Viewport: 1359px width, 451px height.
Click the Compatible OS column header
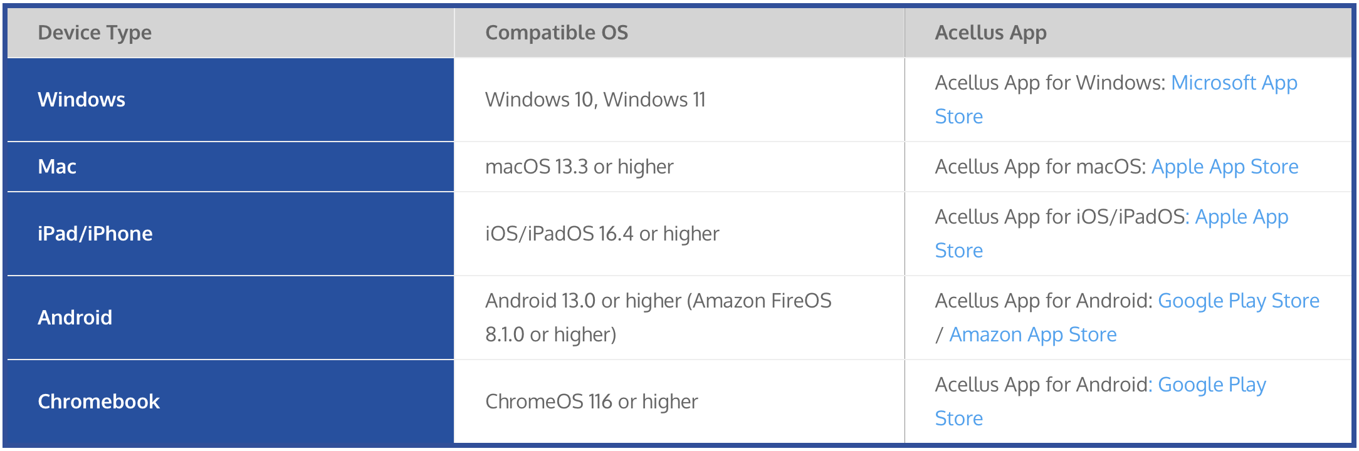(x=556, y=33)
